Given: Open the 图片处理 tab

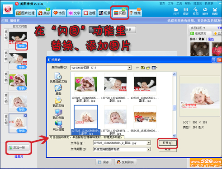Looking at the screenshot, I should [25, 13].
